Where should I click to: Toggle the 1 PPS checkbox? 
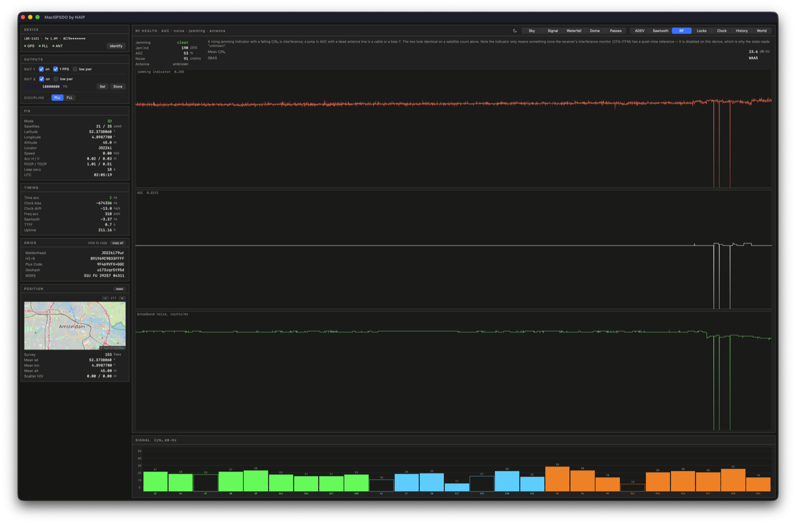click(x=56, y=69)
